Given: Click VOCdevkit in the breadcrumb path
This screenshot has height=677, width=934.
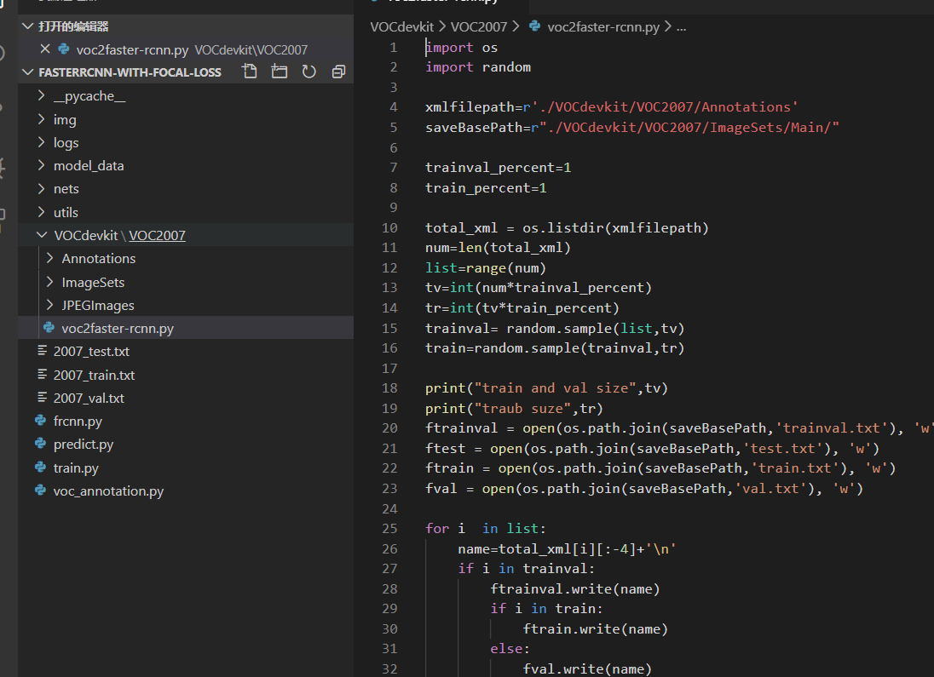Looking at the screenshot, I should coord(401,26).
